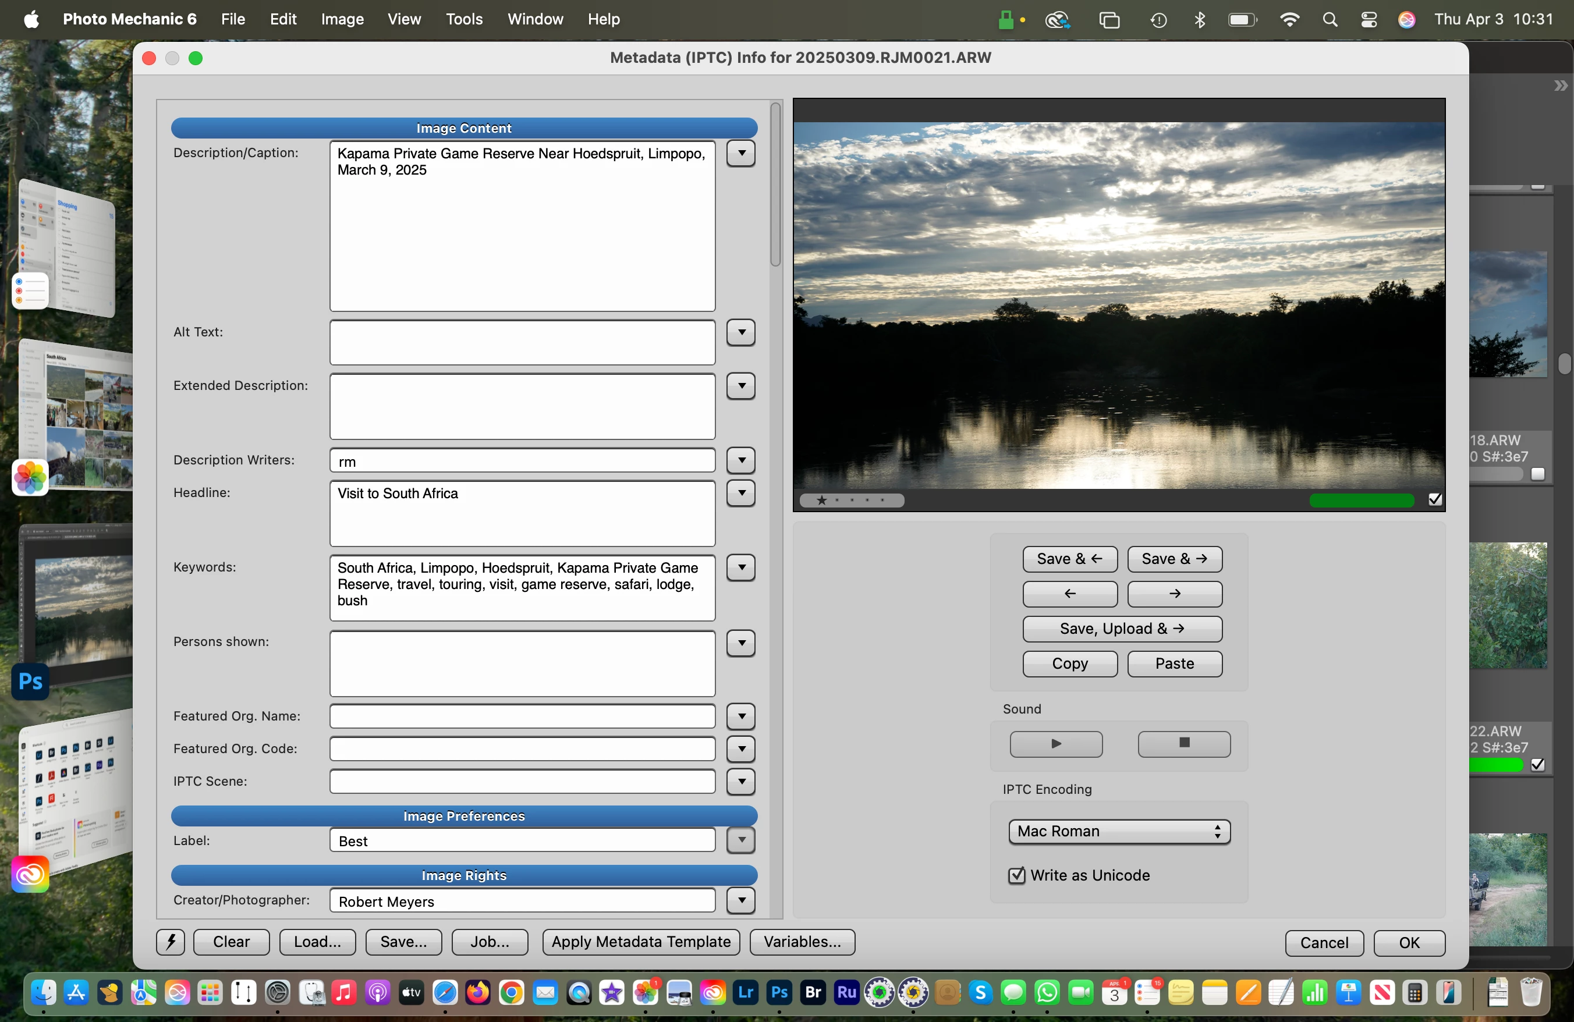Click the previous image arrow button
This screenshot has width=1574, height=1022.
click(1069, 594)
